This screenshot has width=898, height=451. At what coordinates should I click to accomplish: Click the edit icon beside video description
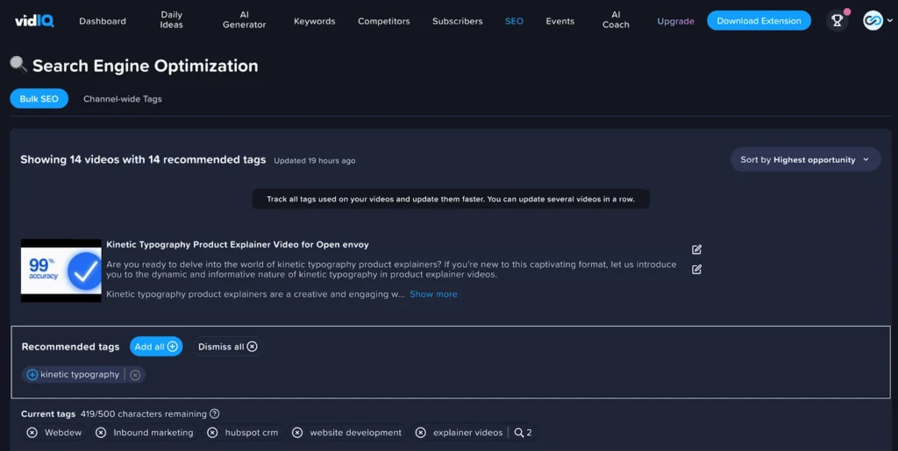[696, 270]
